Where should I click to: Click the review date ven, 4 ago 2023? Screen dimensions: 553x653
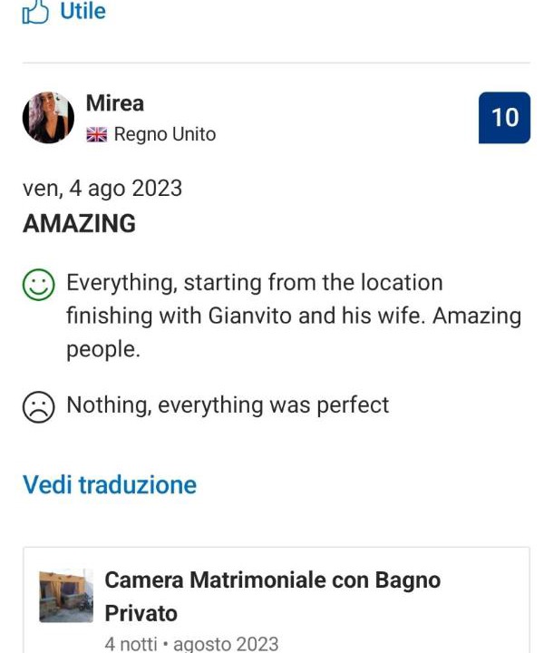102,189
